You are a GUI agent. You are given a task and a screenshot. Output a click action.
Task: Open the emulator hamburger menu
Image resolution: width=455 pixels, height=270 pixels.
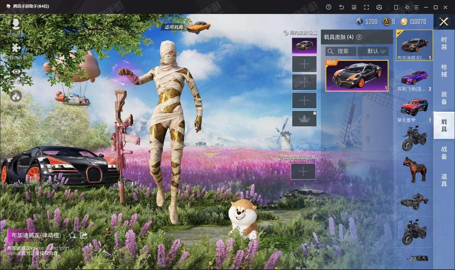[416, 7]
